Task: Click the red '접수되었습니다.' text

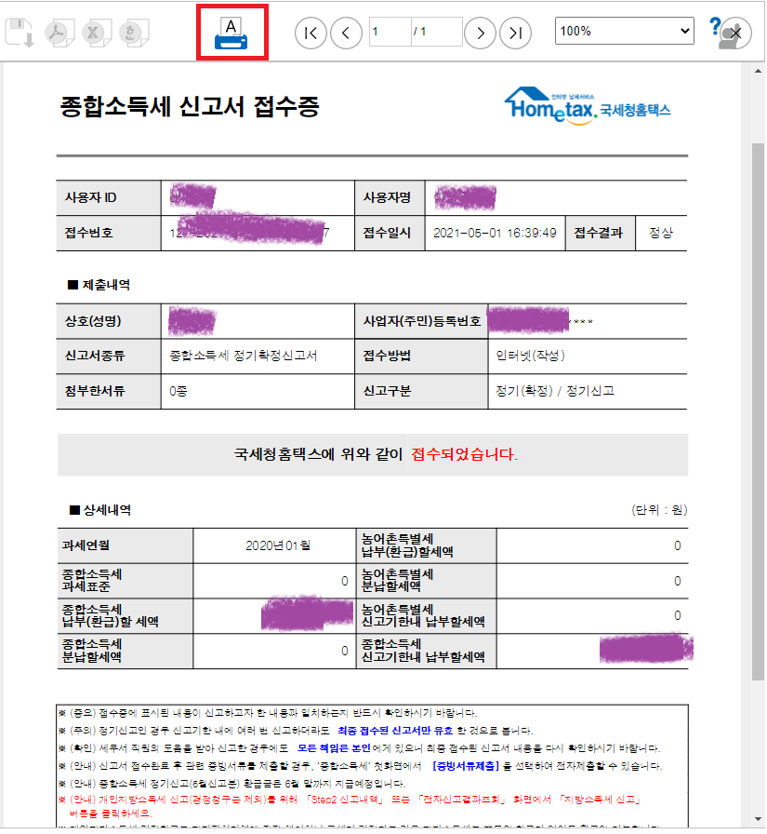Action: pos(464,455)
